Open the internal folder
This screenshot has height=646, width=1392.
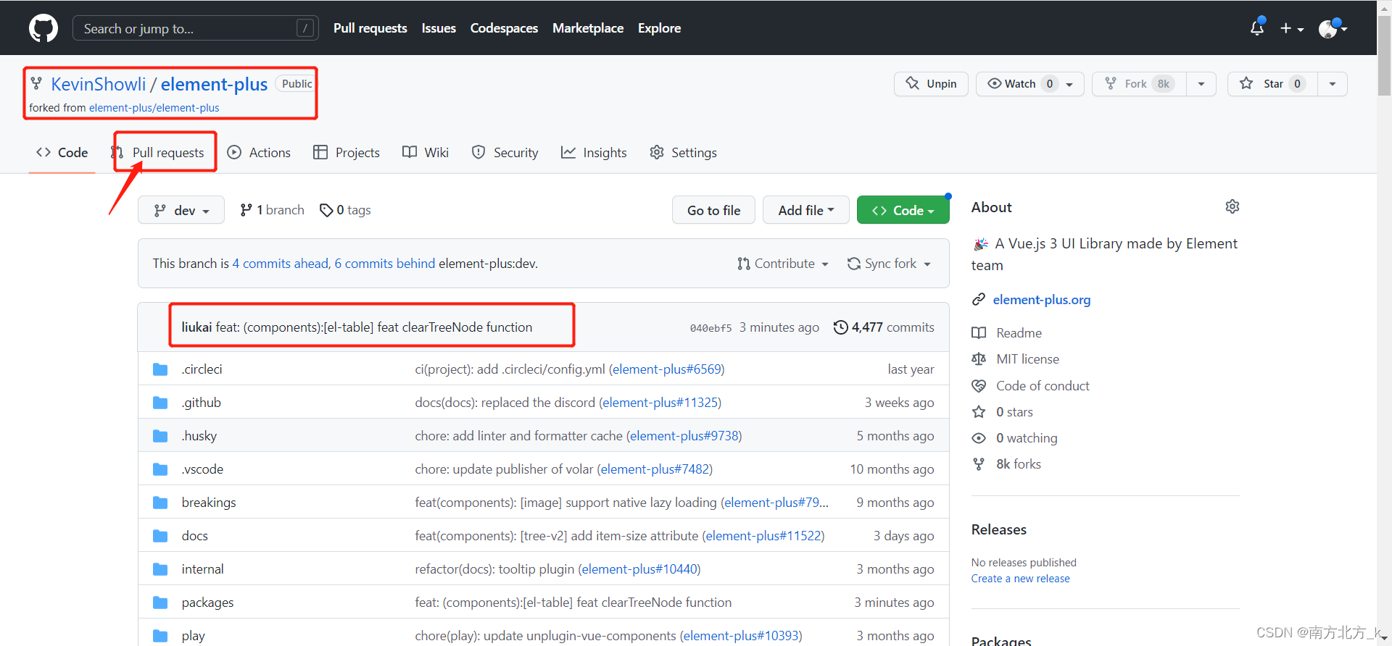[x=203, y=569]
